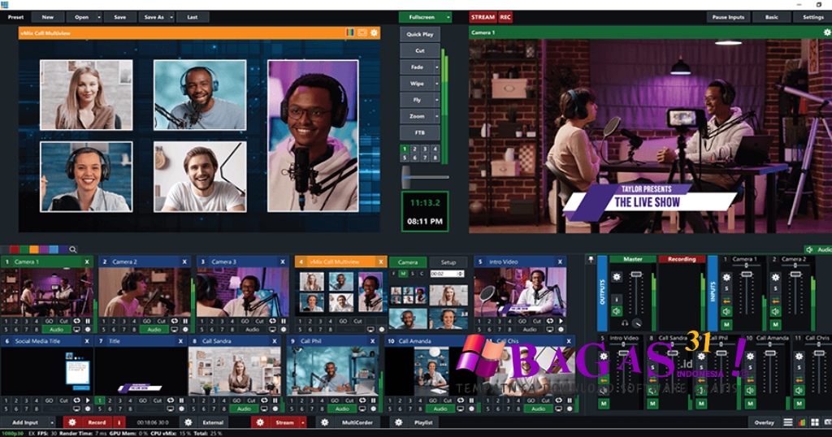The image size is (832, 437).
Task: Click the grid view icon in bottom bar
Action: 815,422
